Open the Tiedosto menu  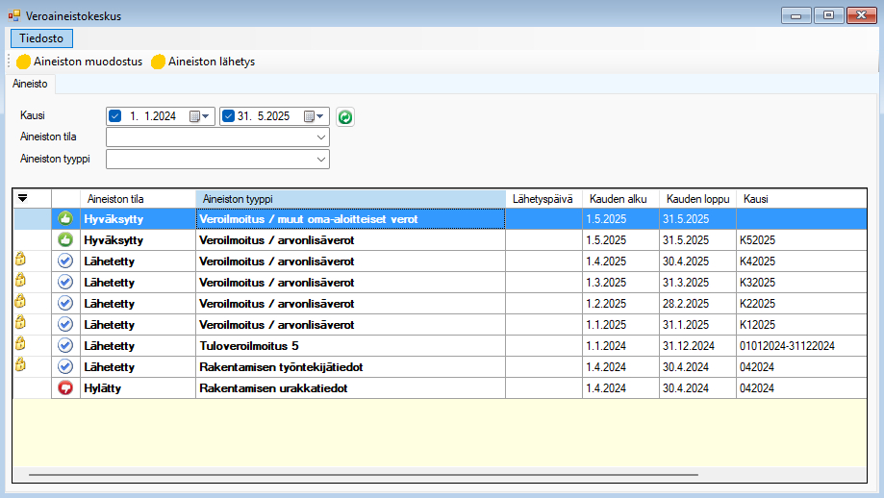(x=41, y=38)
